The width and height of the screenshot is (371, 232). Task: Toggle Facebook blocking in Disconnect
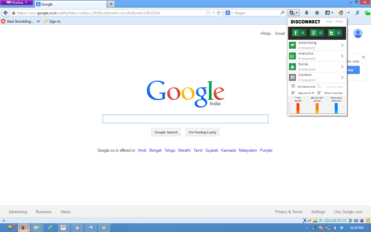point(299,33)
